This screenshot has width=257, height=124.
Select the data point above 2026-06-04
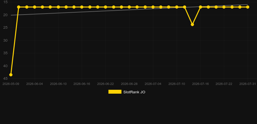(x=34, y=7)
